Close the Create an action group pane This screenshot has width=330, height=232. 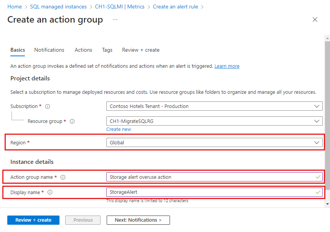point(315,20)
